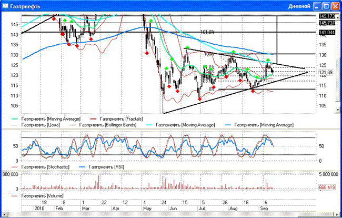Image resolution: width=342 pixels, height=218 pixels.
Task: Select the green Moving Average legend entry
Action: click(x=46, y=119)
